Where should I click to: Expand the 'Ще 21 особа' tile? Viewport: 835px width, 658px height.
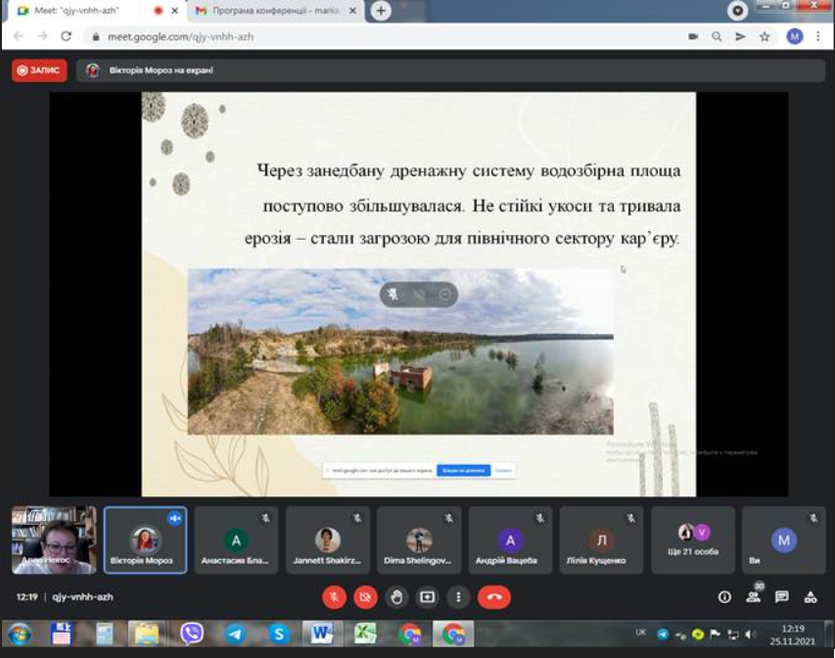coord(695,539)
